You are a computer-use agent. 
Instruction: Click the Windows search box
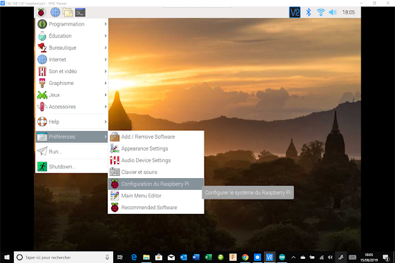(x=64, y=257)
